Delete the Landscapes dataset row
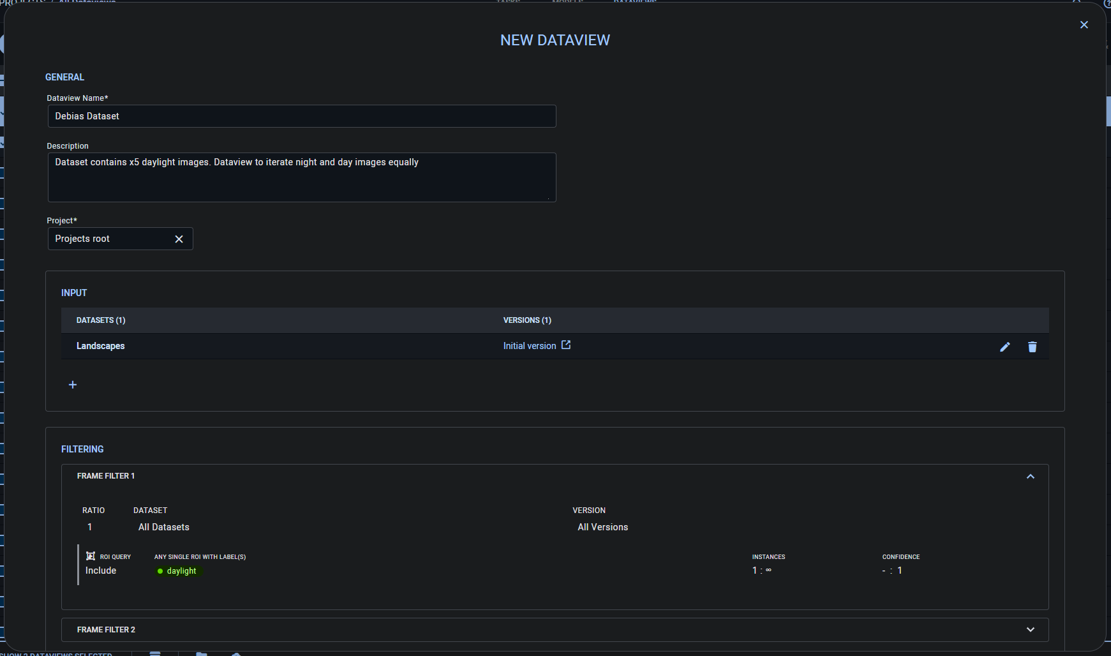 coord(1033,347)
